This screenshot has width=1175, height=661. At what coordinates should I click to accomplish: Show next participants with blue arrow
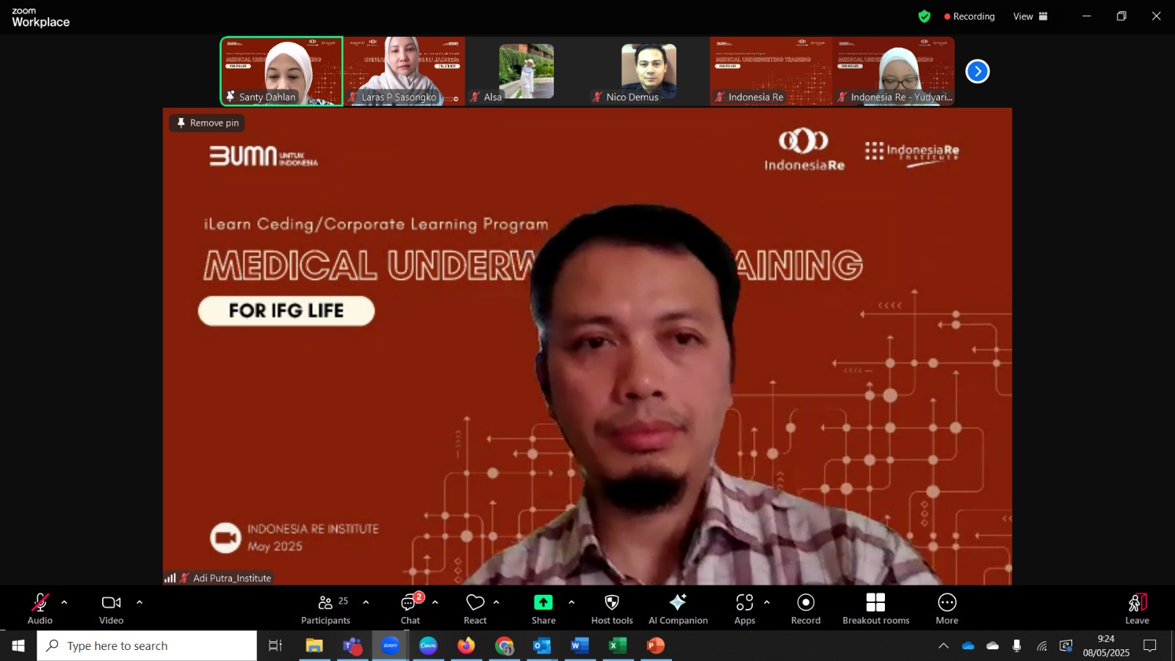(977, 71)
